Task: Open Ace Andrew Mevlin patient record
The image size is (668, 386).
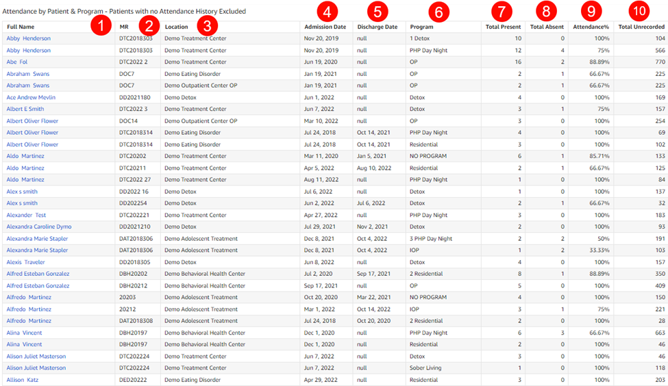Action: tap(31, 97)
